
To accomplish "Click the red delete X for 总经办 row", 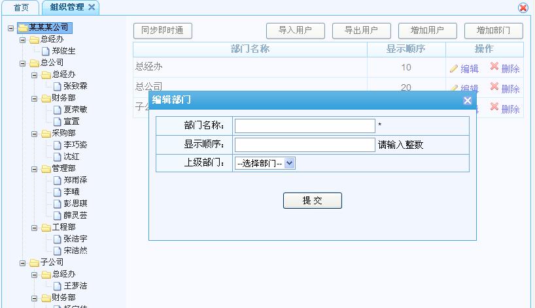I will click(x=494, y=67).
